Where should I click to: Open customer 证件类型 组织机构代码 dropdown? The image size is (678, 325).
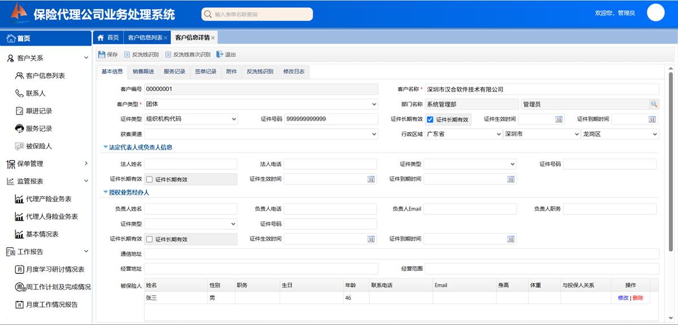tap(191, 119)
